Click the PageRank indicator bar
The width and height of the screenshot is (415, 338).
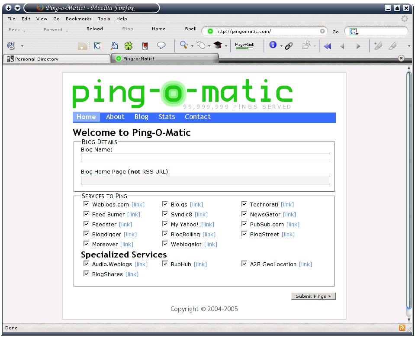point(244,45)
